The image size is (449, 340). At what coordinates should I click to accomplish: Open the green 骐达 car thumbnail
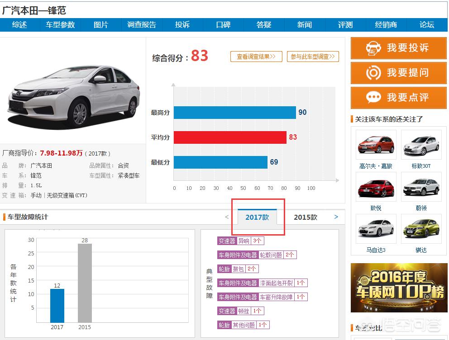[421, 229]
